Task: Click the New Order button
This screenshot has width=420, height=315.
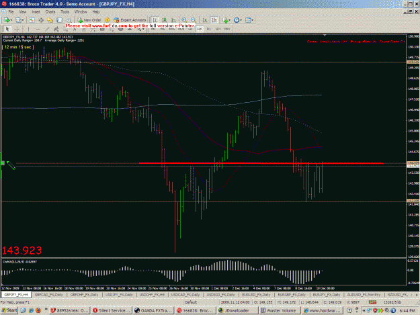Action: tap(89, 20)
